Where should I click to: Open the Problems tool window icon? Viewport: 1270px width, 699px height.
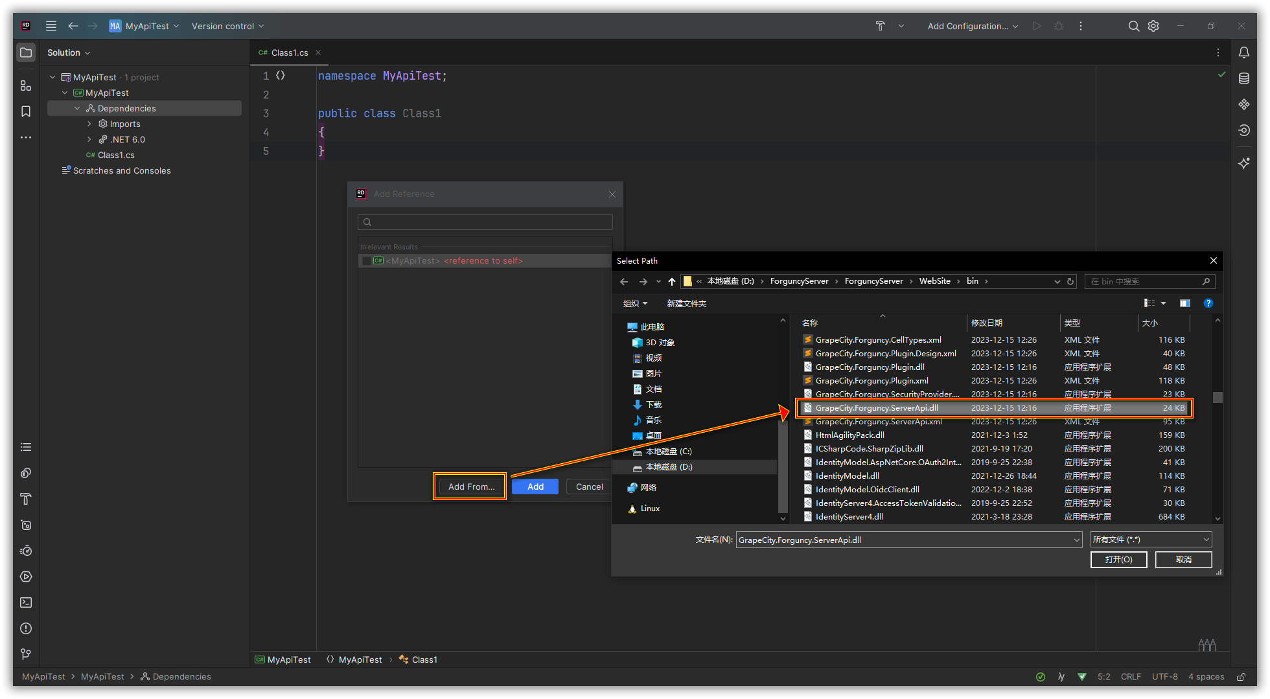coord(26,628)
